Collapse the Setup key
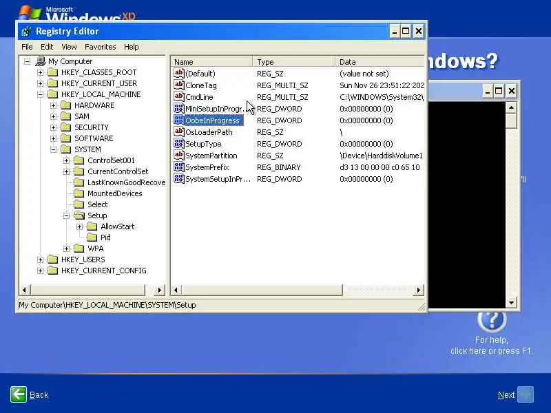Viewport: 551px width, 413px height. (66, 215)
